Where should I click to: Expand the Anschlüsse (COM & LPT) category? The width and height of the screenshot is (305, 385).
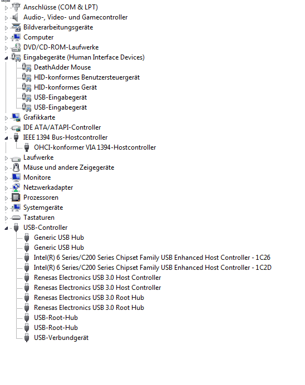click(6, 8)
